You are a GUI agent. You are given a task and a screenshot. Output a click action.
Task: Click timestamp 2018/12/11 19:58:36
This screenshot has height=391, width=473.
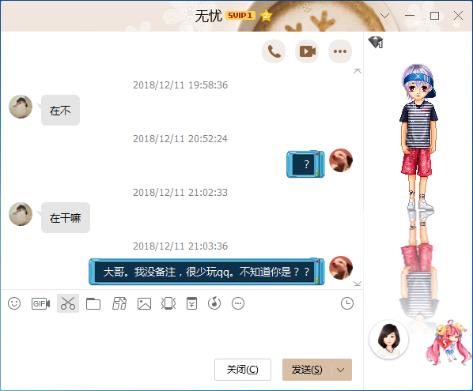coord(180,85)
